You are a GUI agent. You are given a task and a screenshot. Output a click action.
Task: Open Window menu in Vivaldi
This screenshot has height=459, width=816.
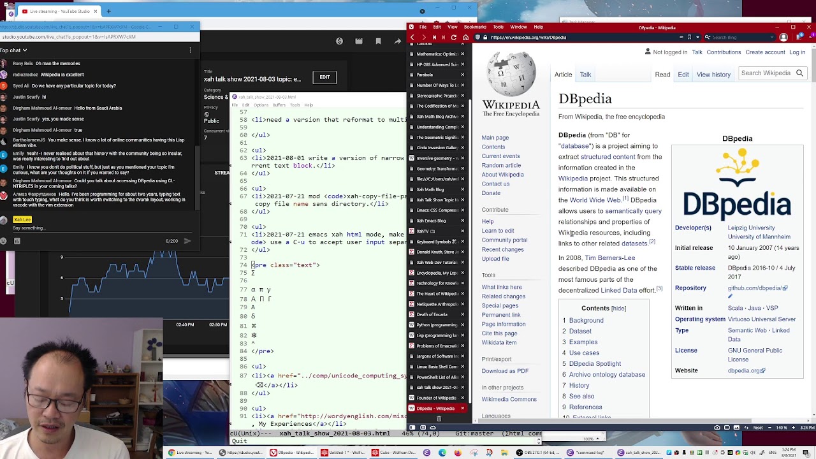pos(518,27)
